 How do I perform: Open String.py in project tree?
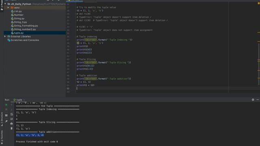click(x=19, y=19)
